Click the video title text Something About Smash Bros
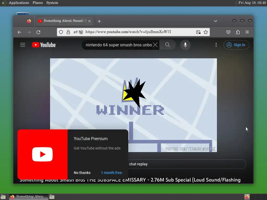 (x=130, y=180)
